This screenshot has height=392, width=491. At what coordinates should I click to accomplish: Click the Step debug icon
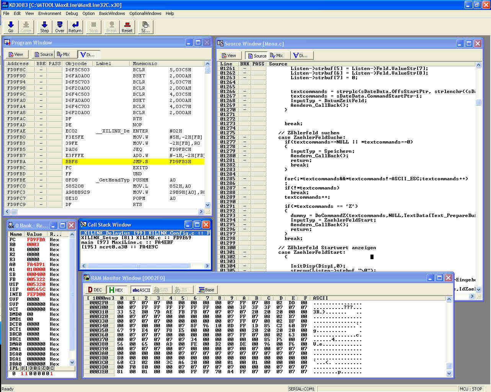tap(44, 27)
